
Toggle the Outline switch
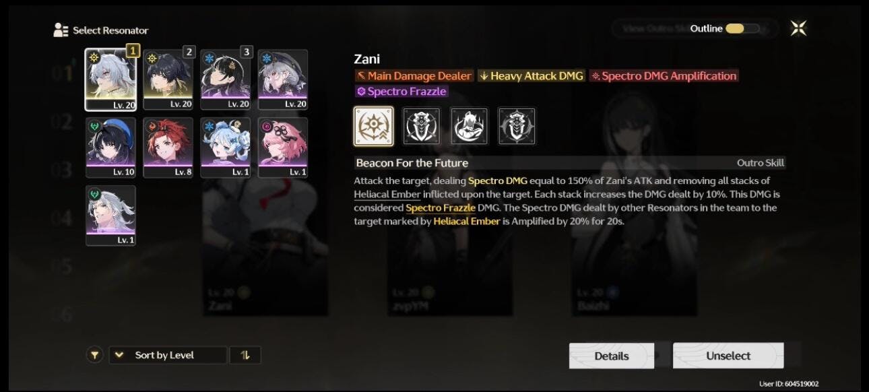click(x=742, y=28)
